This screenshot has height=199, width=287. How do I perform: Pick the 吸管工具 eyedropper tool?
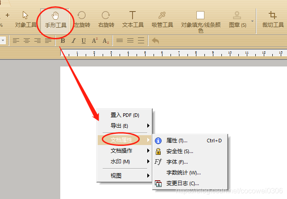[162, 20]
